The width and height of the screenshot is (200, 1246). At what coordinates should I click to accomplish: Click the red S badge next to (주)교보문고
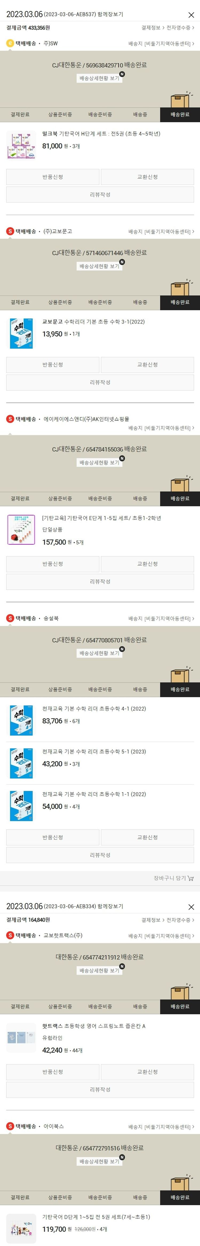click(x=10, y=231)
